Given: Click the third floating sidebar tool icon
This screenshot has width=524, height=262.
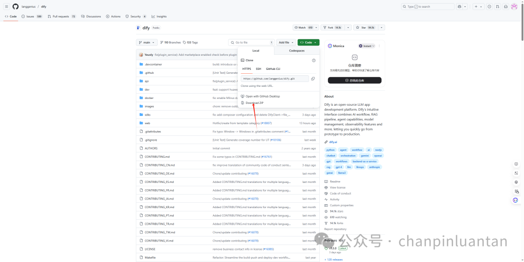Looking at the screenshot, I should point(517,182).
